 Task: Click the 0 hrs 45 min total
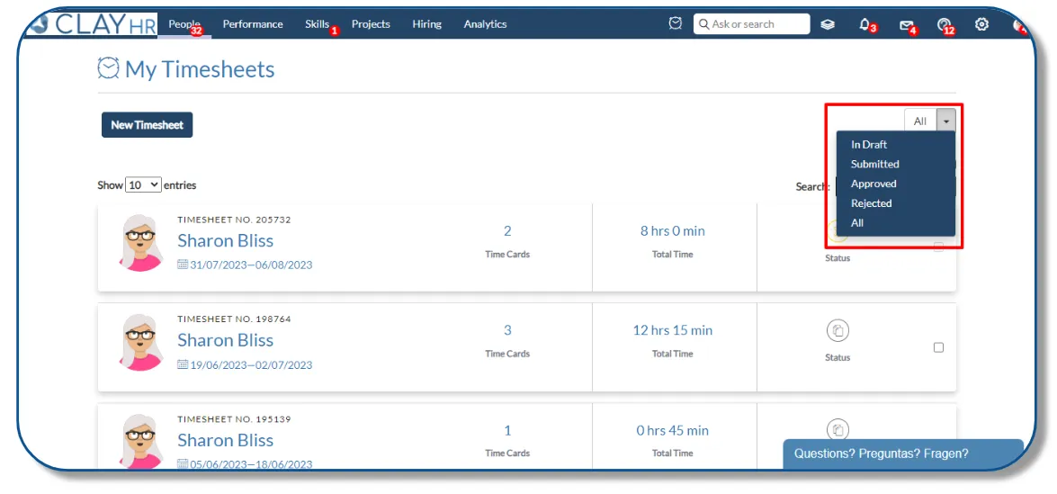[673, 430]
